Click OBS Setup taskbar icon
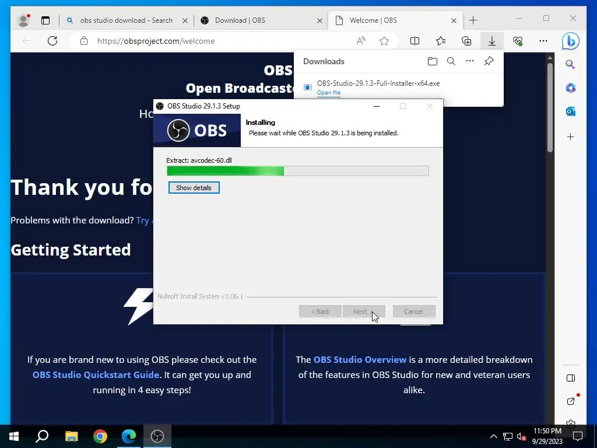597x448 pixels. coord(157,436)
